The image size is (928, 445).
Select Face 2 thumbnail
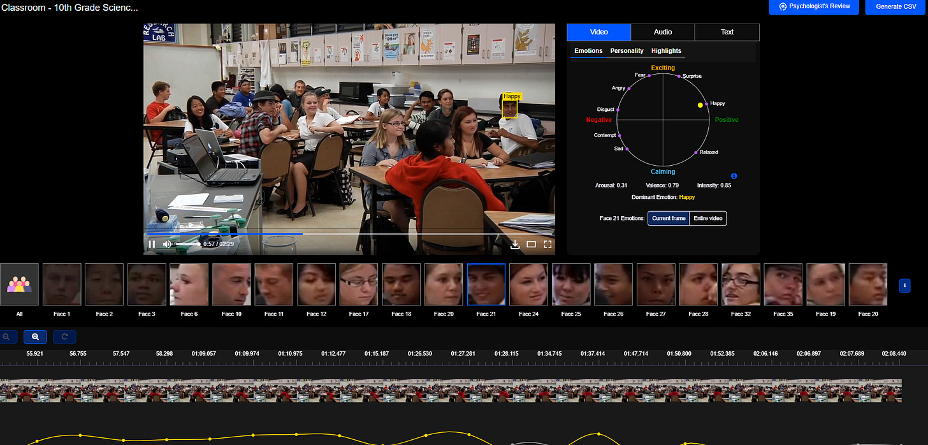coord(105,284)
